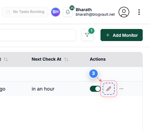Click the No Tasks Running indicator
Screen dimensions: 150x131
tap(25, 12)
